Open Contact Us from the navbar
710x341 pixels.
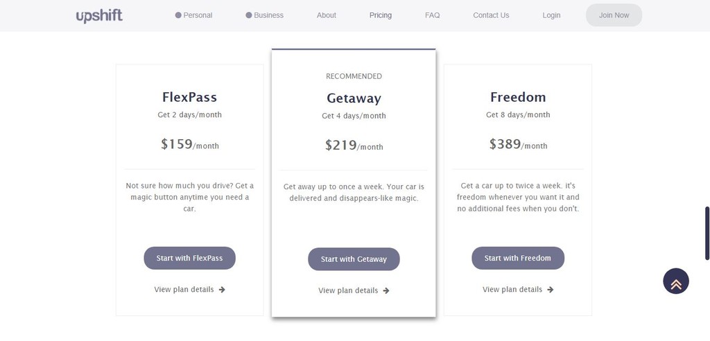tap(491, 15)
